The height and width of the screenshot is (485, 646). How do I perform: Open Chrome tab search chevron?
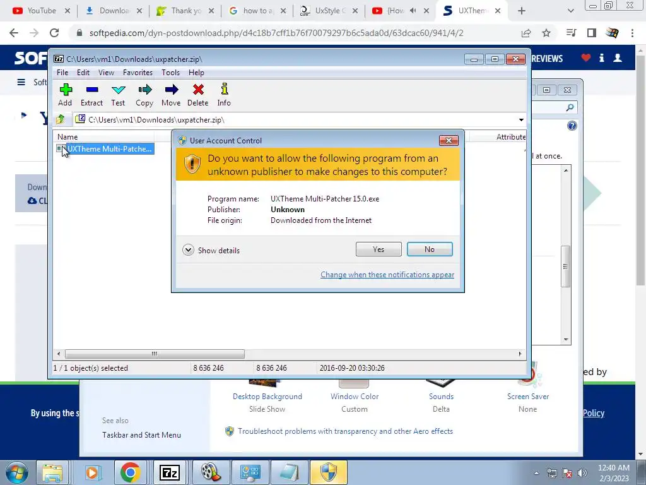[x=570, y=11]
